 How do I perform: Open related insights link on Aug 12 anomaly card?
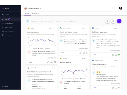[x=51, y=58]
